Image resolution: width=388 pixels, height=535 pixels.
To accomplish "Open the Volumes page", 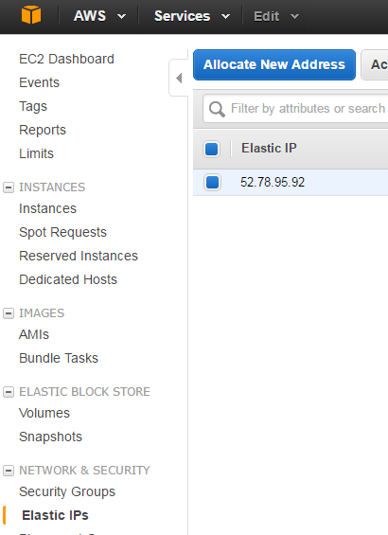I will tap(44, 413).
